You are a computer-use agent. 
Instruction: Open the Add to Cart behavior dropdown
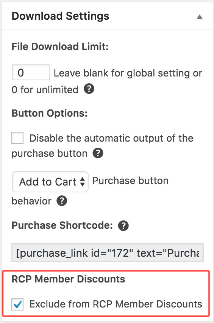50,182
